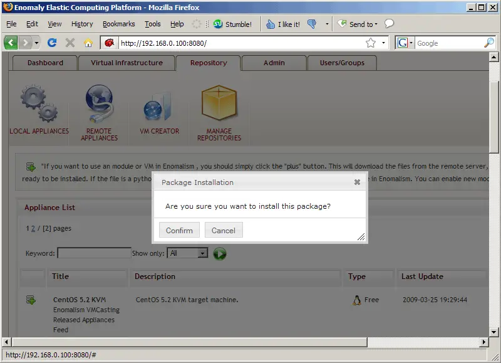Open Manage Repositories box icon
Viewport: 501px width, 363px height.
coord(219,104)
